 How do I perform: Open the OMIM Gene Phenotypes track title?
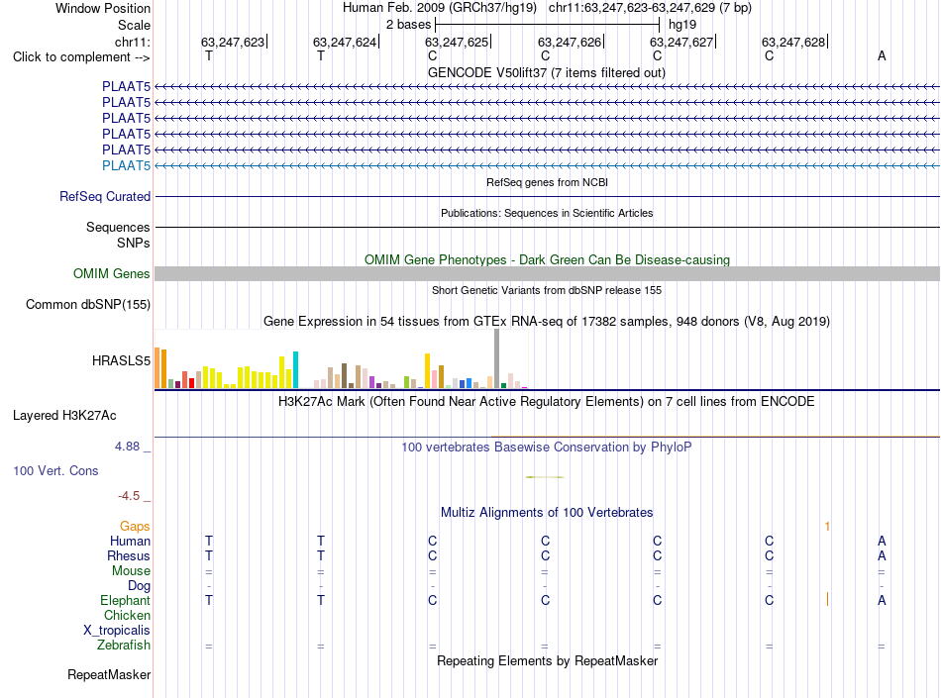547,259
